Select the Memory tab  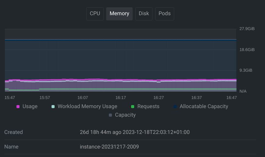(119, 14)
